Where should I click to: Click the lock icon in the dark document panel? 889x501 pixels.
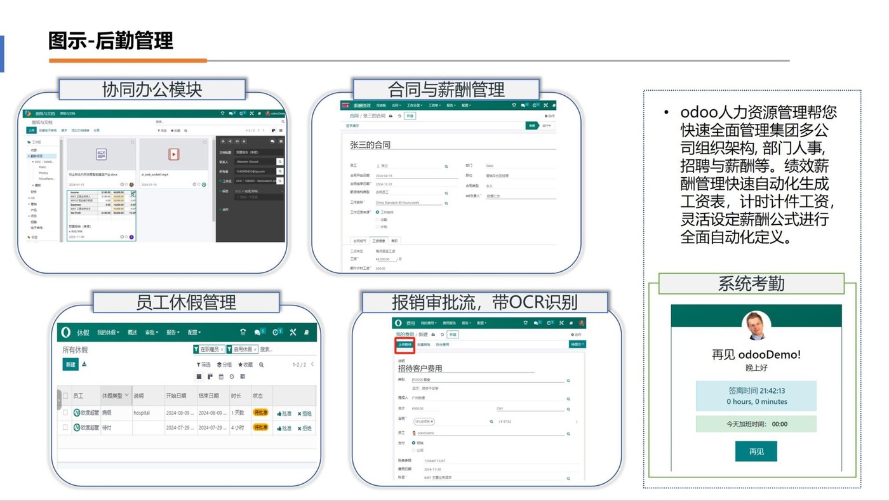pos(244,142)
